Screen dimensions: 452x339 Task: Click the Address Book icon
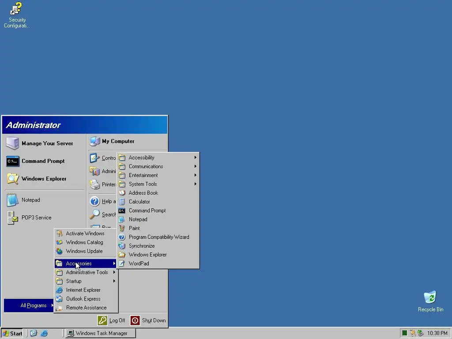click(122, 193)
